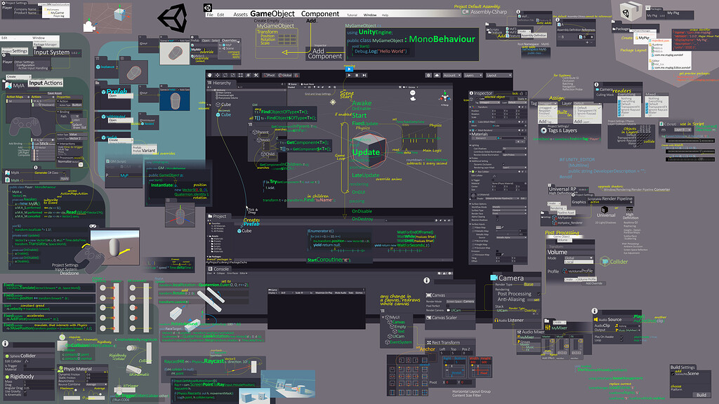Click the Audio Listener headphones icon
This screenshot has width=719, height=404.
496,320
